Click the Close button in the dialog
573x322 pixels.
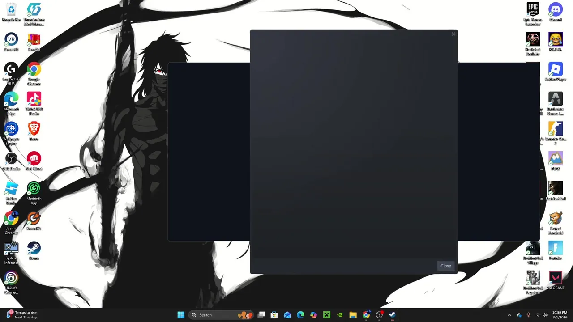[x=445, y=266]
